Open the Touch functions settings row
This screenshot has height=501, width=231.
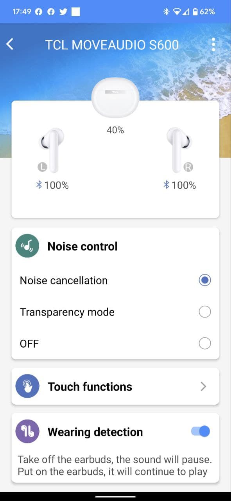[x=115, y=386]
